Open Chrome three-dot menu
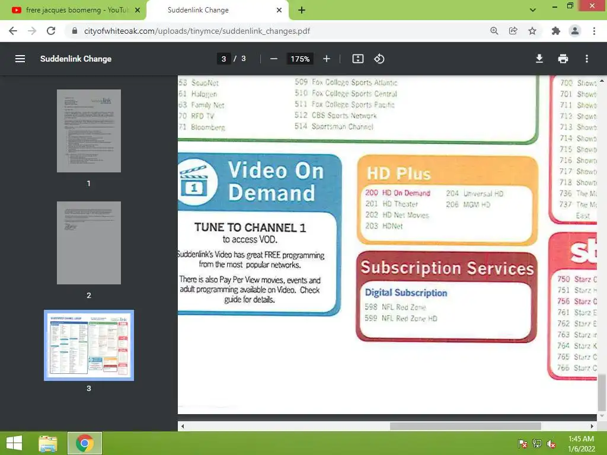Image resolution: width=607 pixels, height=455 pixels. click(594, 31)
